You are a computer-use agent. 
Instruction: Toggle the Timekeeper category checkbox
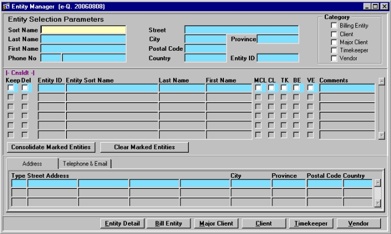point(334,50)
